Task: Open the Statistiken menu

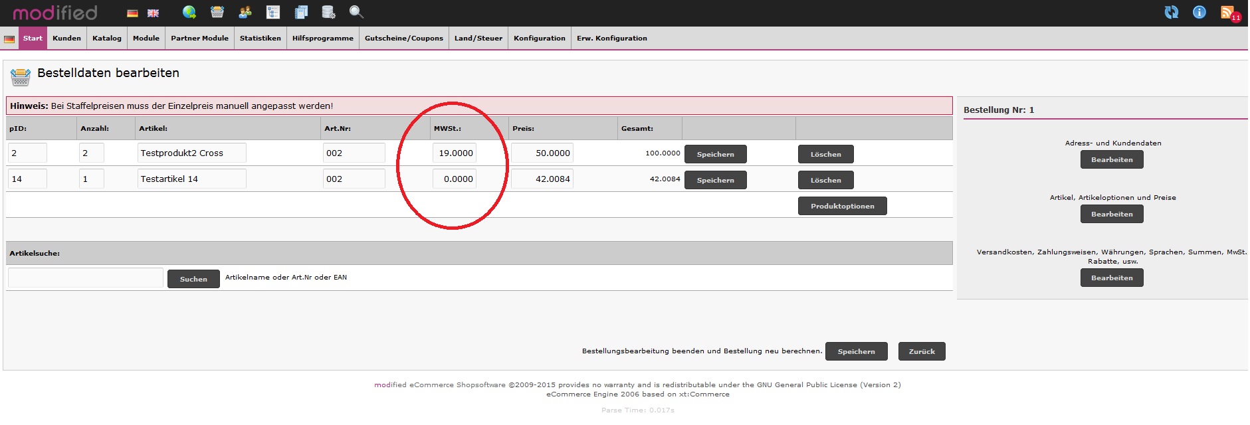Action: point(260,39)
